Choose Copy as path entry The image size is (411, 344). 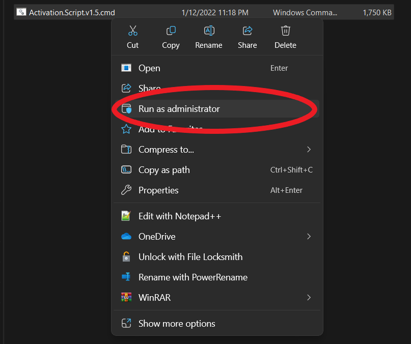coord(164,170)
